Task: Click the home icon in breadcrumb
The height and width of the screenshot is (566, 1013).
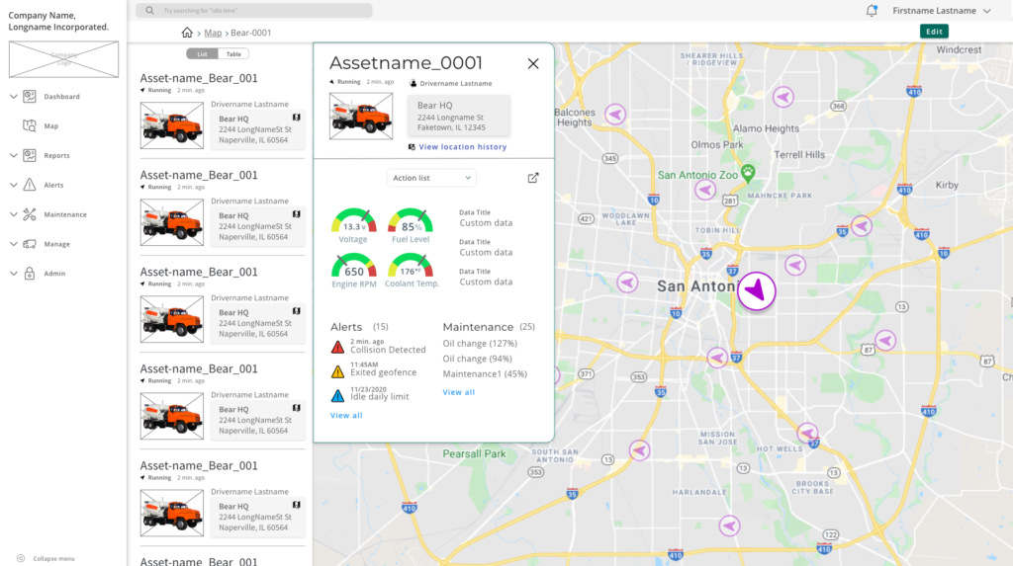Action: (187, 33)
